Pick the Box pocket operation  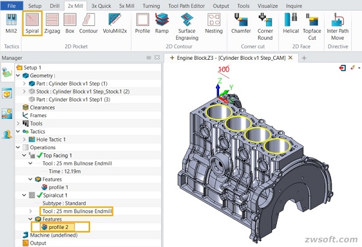click(70, 23)
